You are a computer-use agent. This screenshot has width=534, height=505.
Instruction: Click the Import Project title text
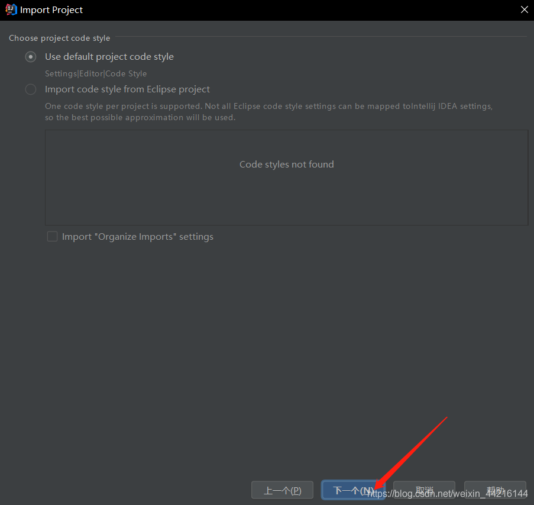(51, 10)
